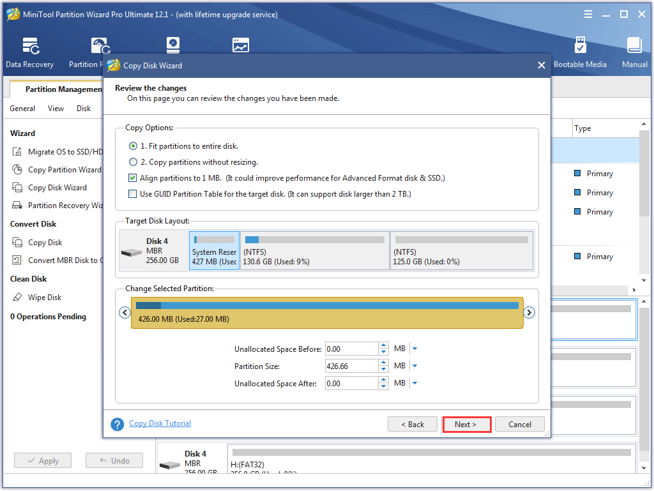Select Wipe Disk in sidebar

coord(36,298)
